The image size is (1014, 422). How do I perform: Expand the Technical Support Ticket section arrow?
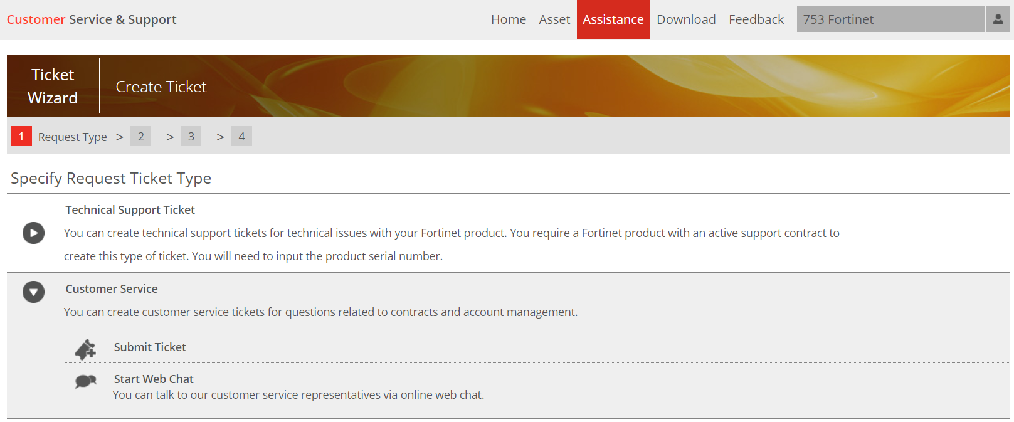point(34,233)
